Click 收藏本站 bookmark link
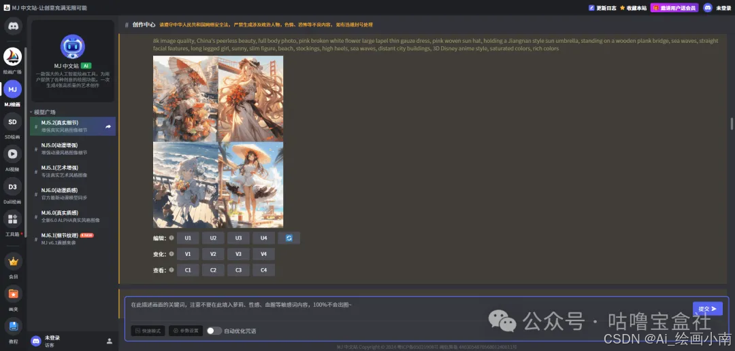 (x=634, y=8)
